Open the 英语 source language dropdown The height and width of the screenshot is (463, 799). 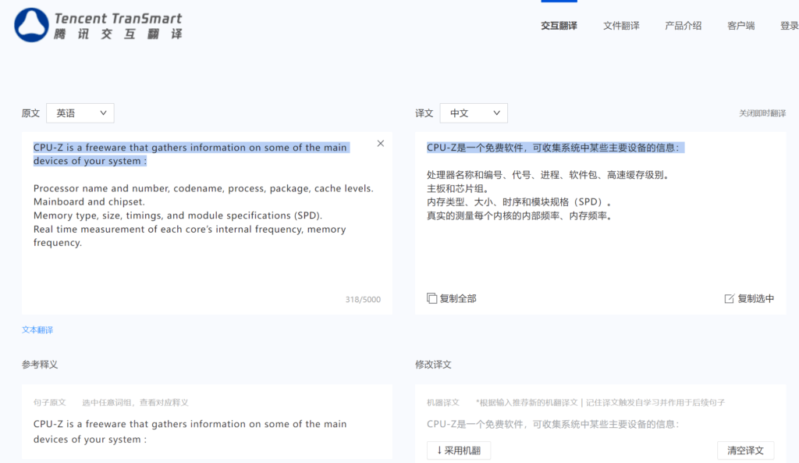(80, 113)
